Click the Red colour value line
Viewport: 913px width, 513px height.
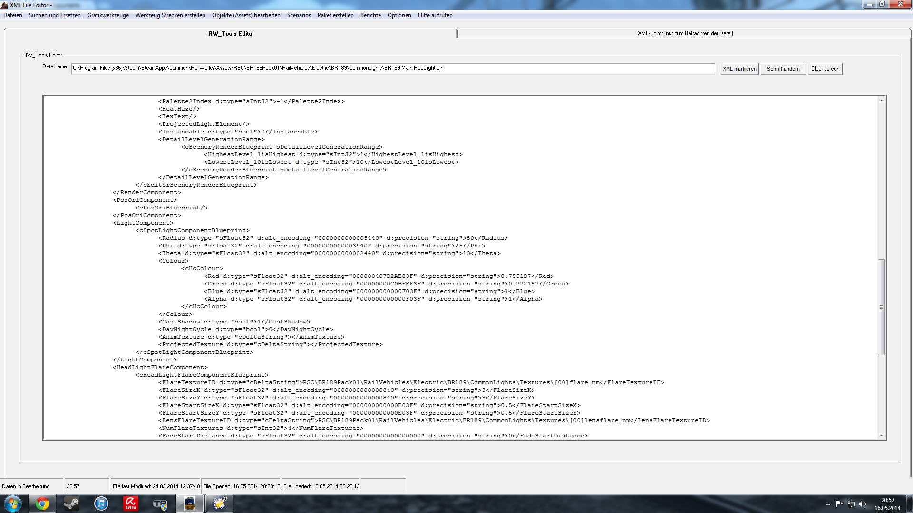pyautogui.click(x=379, y=276)
